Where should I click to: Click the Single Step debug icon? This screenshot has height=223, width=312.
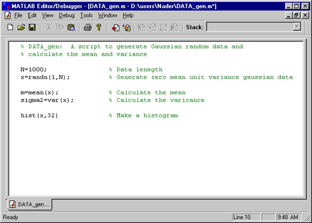[x=152, y=28]
